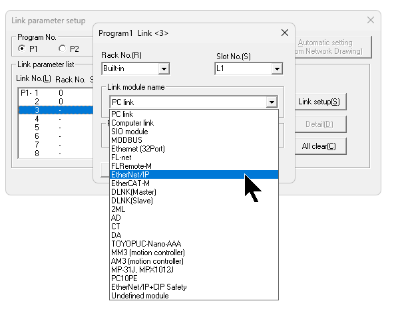Select EtherCAT-M in the dropdown list
The width and height of the screenshot is (394, 317).
[194, 183]
